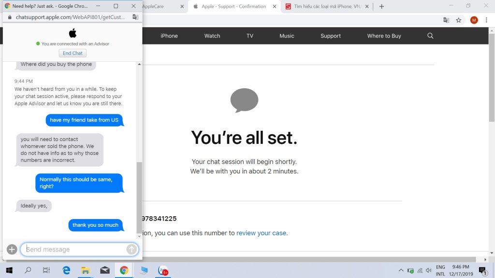
Task: Click the main page scroll-down arrow
Action: click(x=492, y=253)
